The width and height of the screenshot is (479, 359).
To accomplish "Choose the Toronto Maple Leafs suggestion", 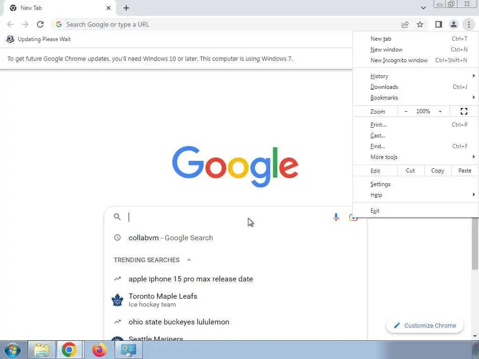I will tap(235, 300).
